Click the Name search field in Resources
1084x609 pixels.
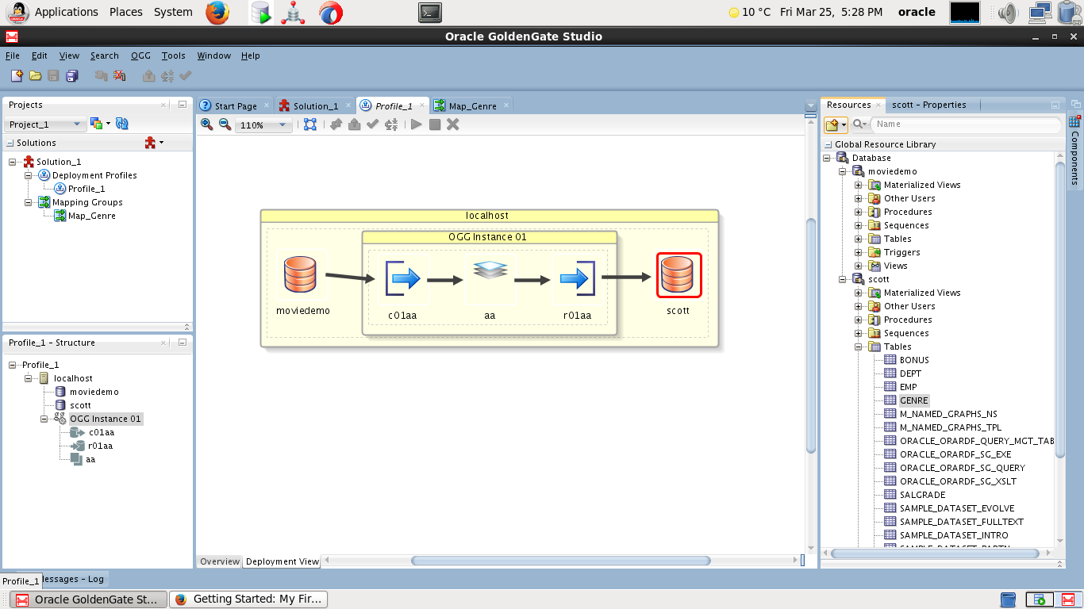click(966, 124)
